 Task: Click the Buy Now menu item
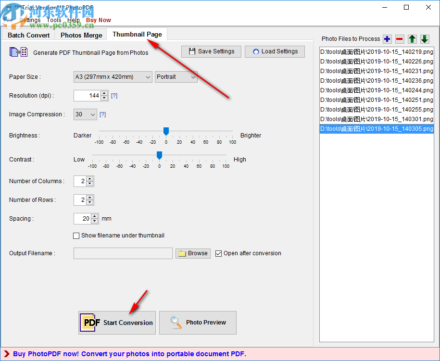click(98, 20)
